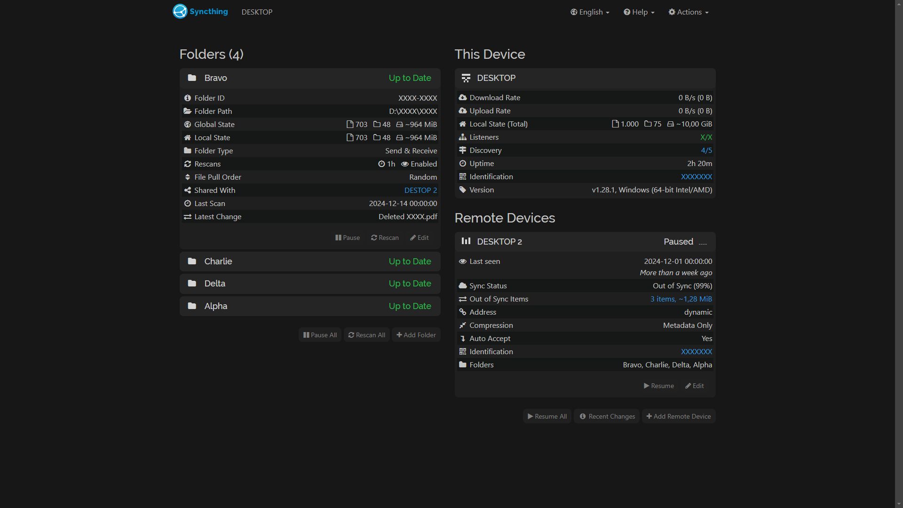The image size is (903, 508).
Task: Open the out of sync 3 items link
Action: [x=681, y=299]
